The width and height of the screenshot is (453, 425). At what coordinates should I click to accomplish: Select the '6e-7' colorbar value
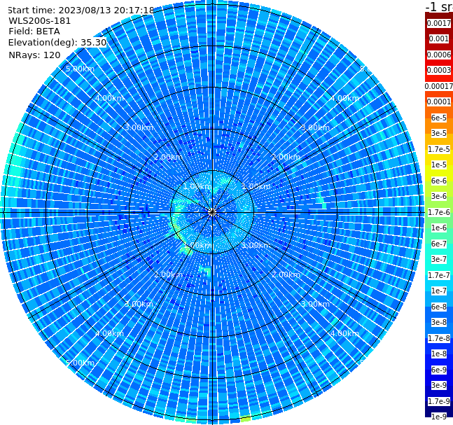point(439,244)
